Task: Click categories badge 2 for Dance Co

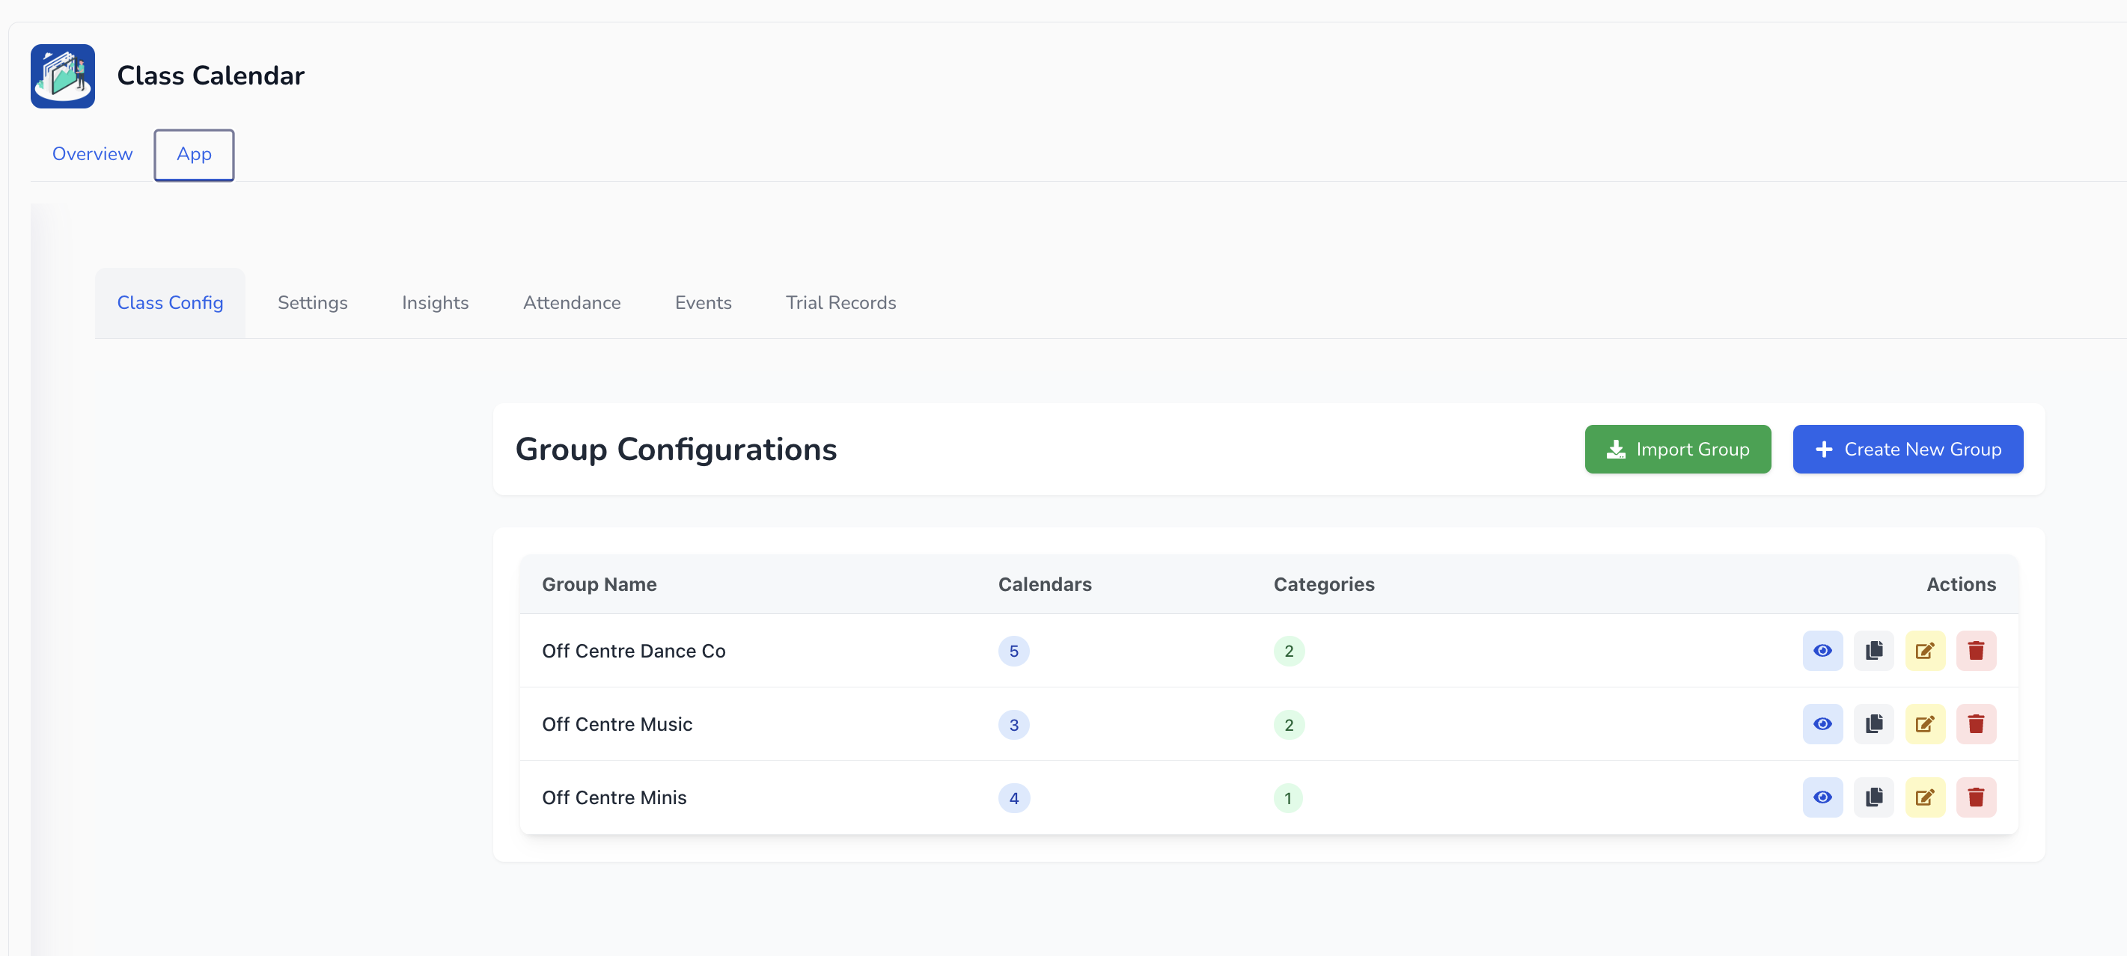Action: (1288, 652)
